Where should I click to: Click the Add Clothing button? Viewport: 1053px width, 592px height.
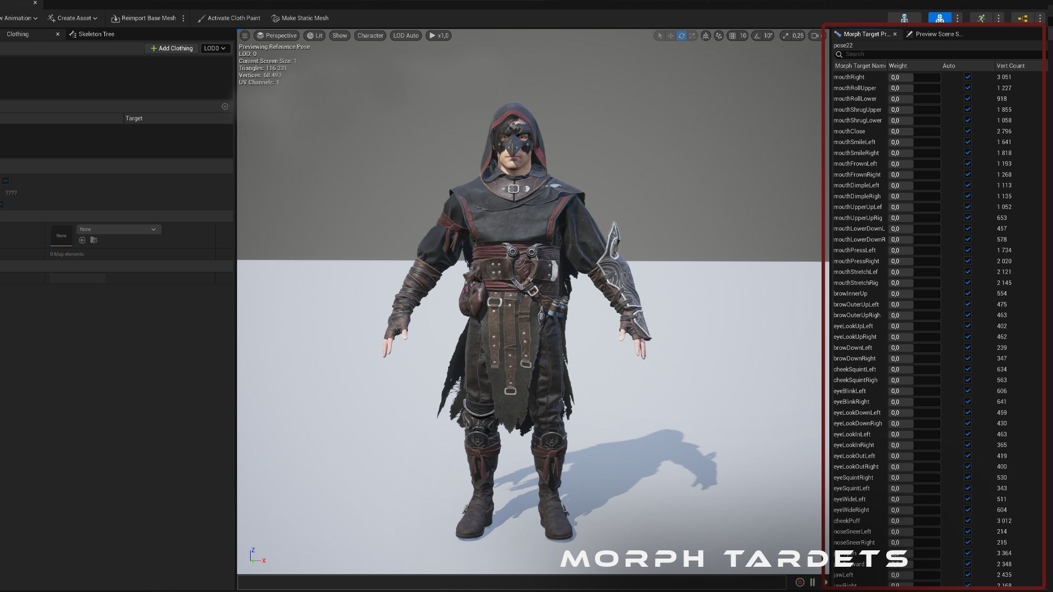point(171,48)
